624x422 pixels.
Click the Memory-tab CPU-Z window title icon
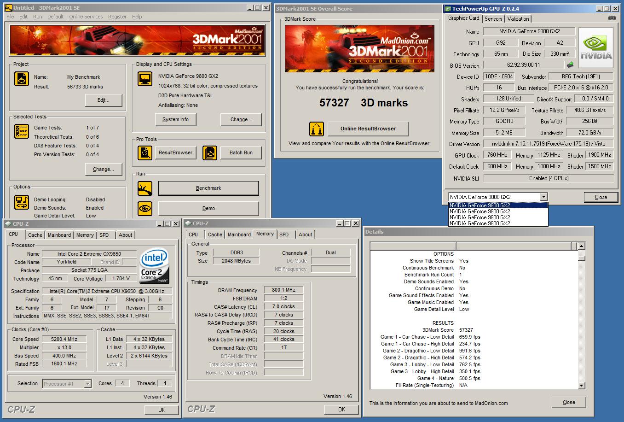click(x=188, y=223)
